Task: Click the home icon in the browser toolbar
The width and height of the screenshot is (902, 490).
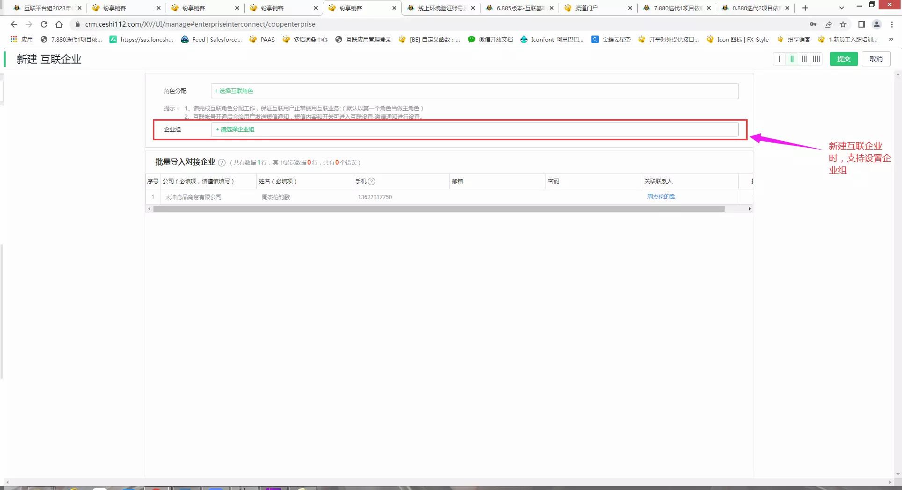Action: (58, 24)
